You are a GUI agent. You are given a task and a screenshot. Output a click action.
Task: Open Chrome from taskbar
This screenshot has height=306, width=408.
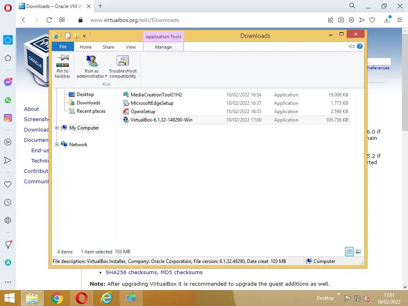(x=57, y=298)
